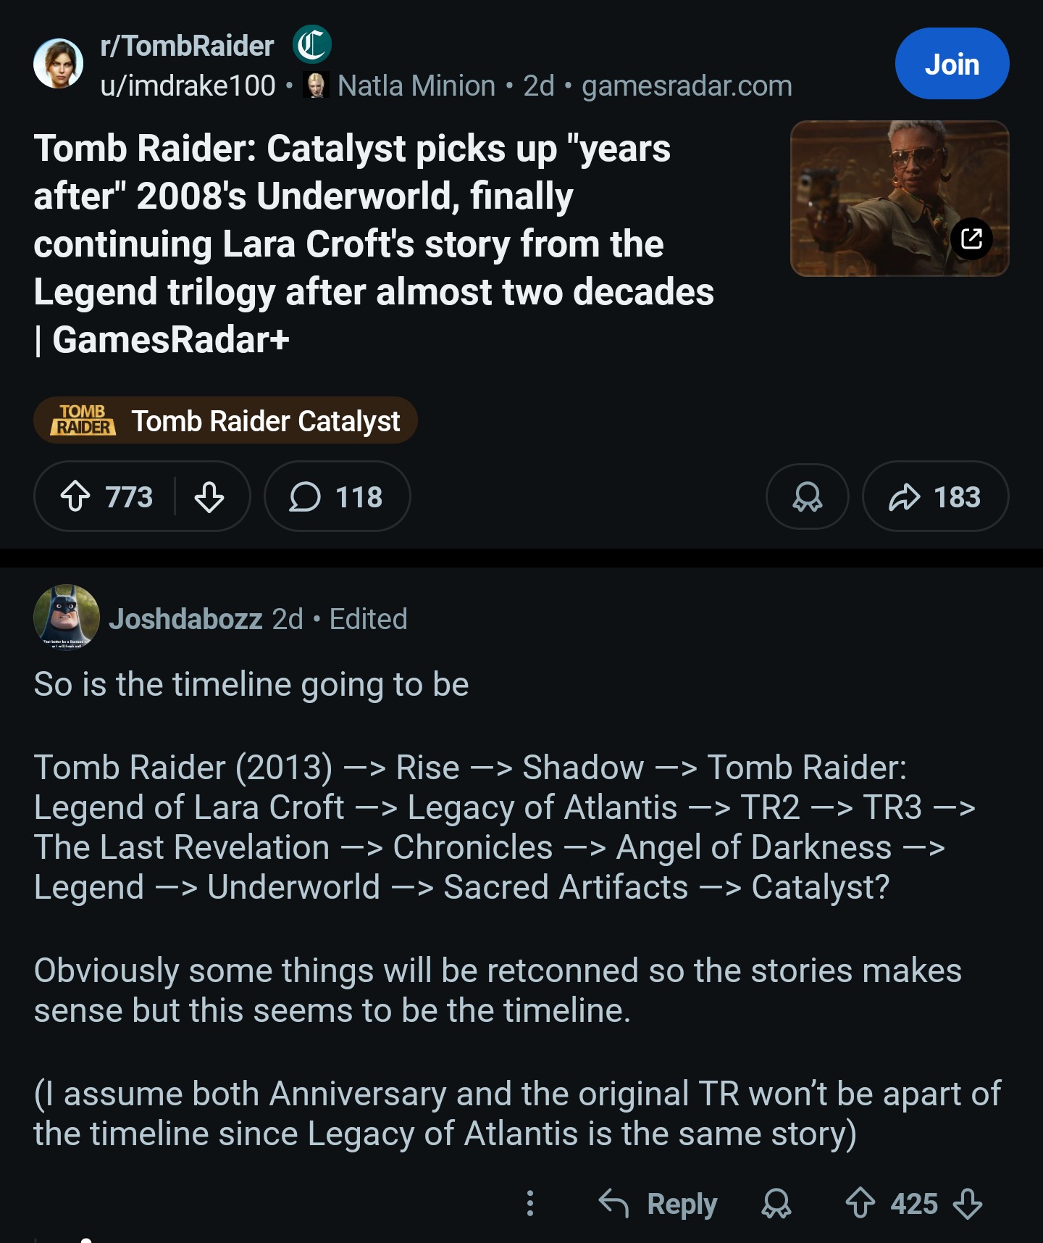Upvote the Tomb Raider Catalyst post

click(x=75, y=497)
